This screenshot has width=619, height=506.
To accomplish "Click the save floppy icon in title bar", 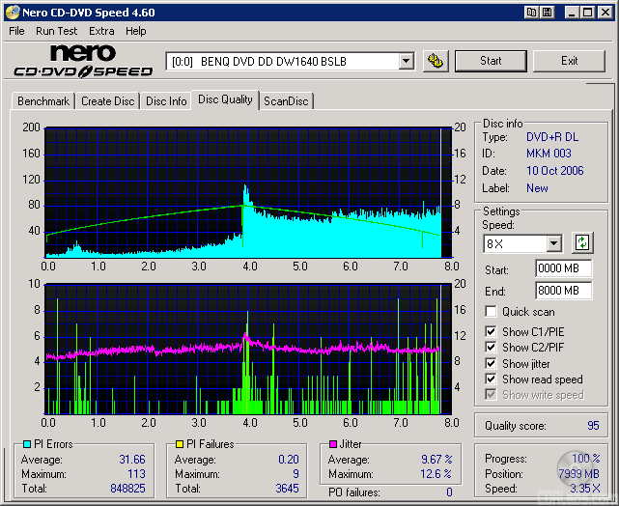I will point(548,13).
